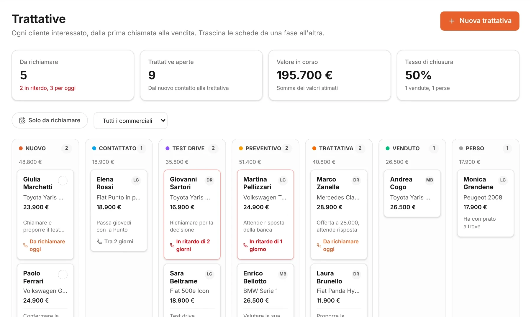This screenshot has height=317, width=531.
Task: Click the Trattative page heading
Action: click(39, 19)
